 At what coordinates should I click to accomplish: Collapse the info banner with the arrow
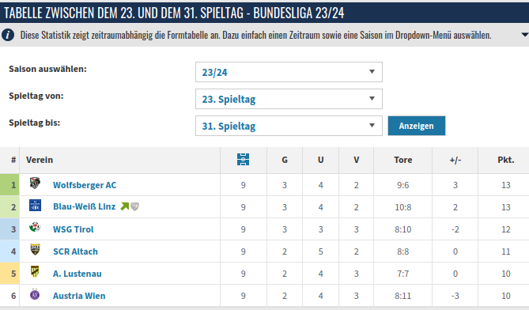pyautogui.click(x=524, y=35)
